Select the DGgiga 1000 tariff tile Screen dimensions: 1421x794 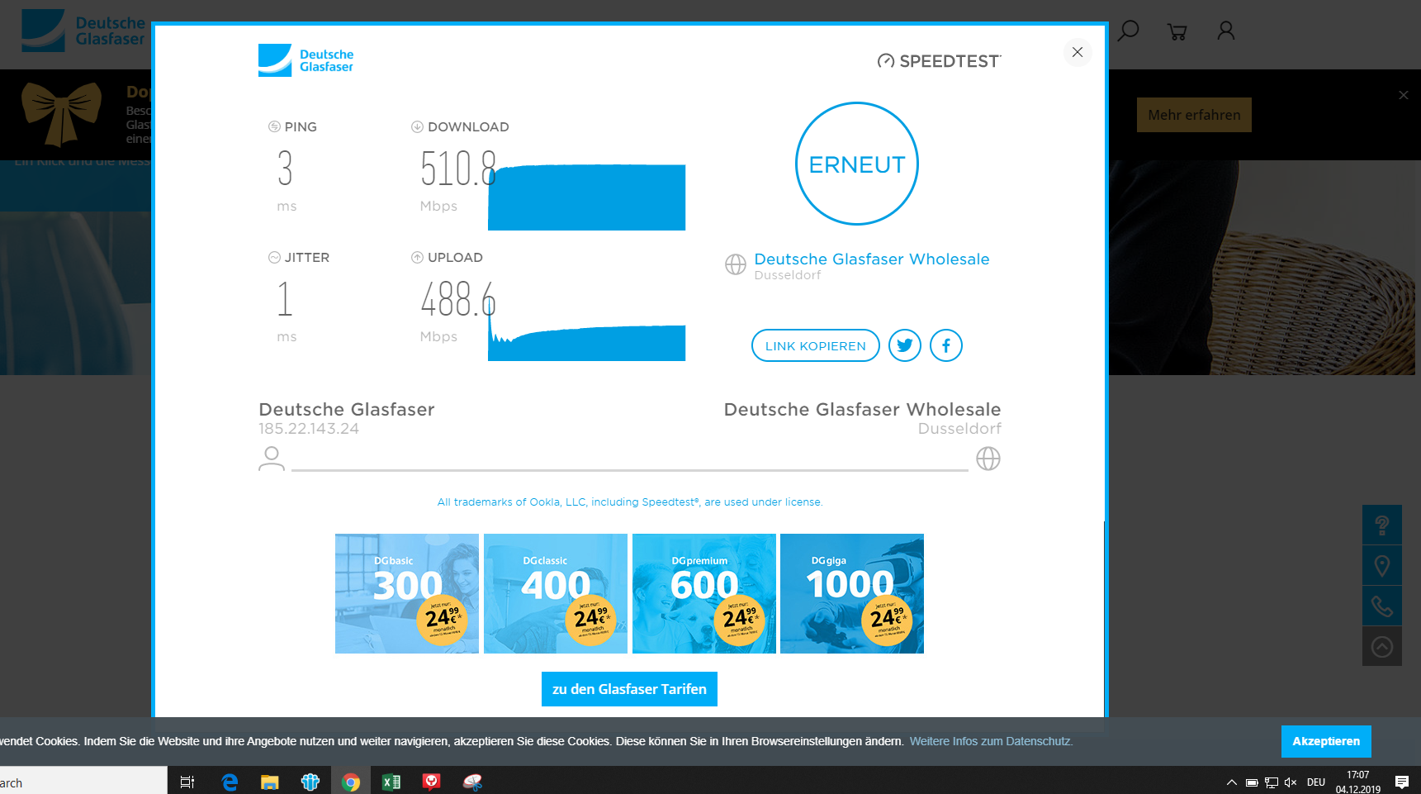(852, 593)
